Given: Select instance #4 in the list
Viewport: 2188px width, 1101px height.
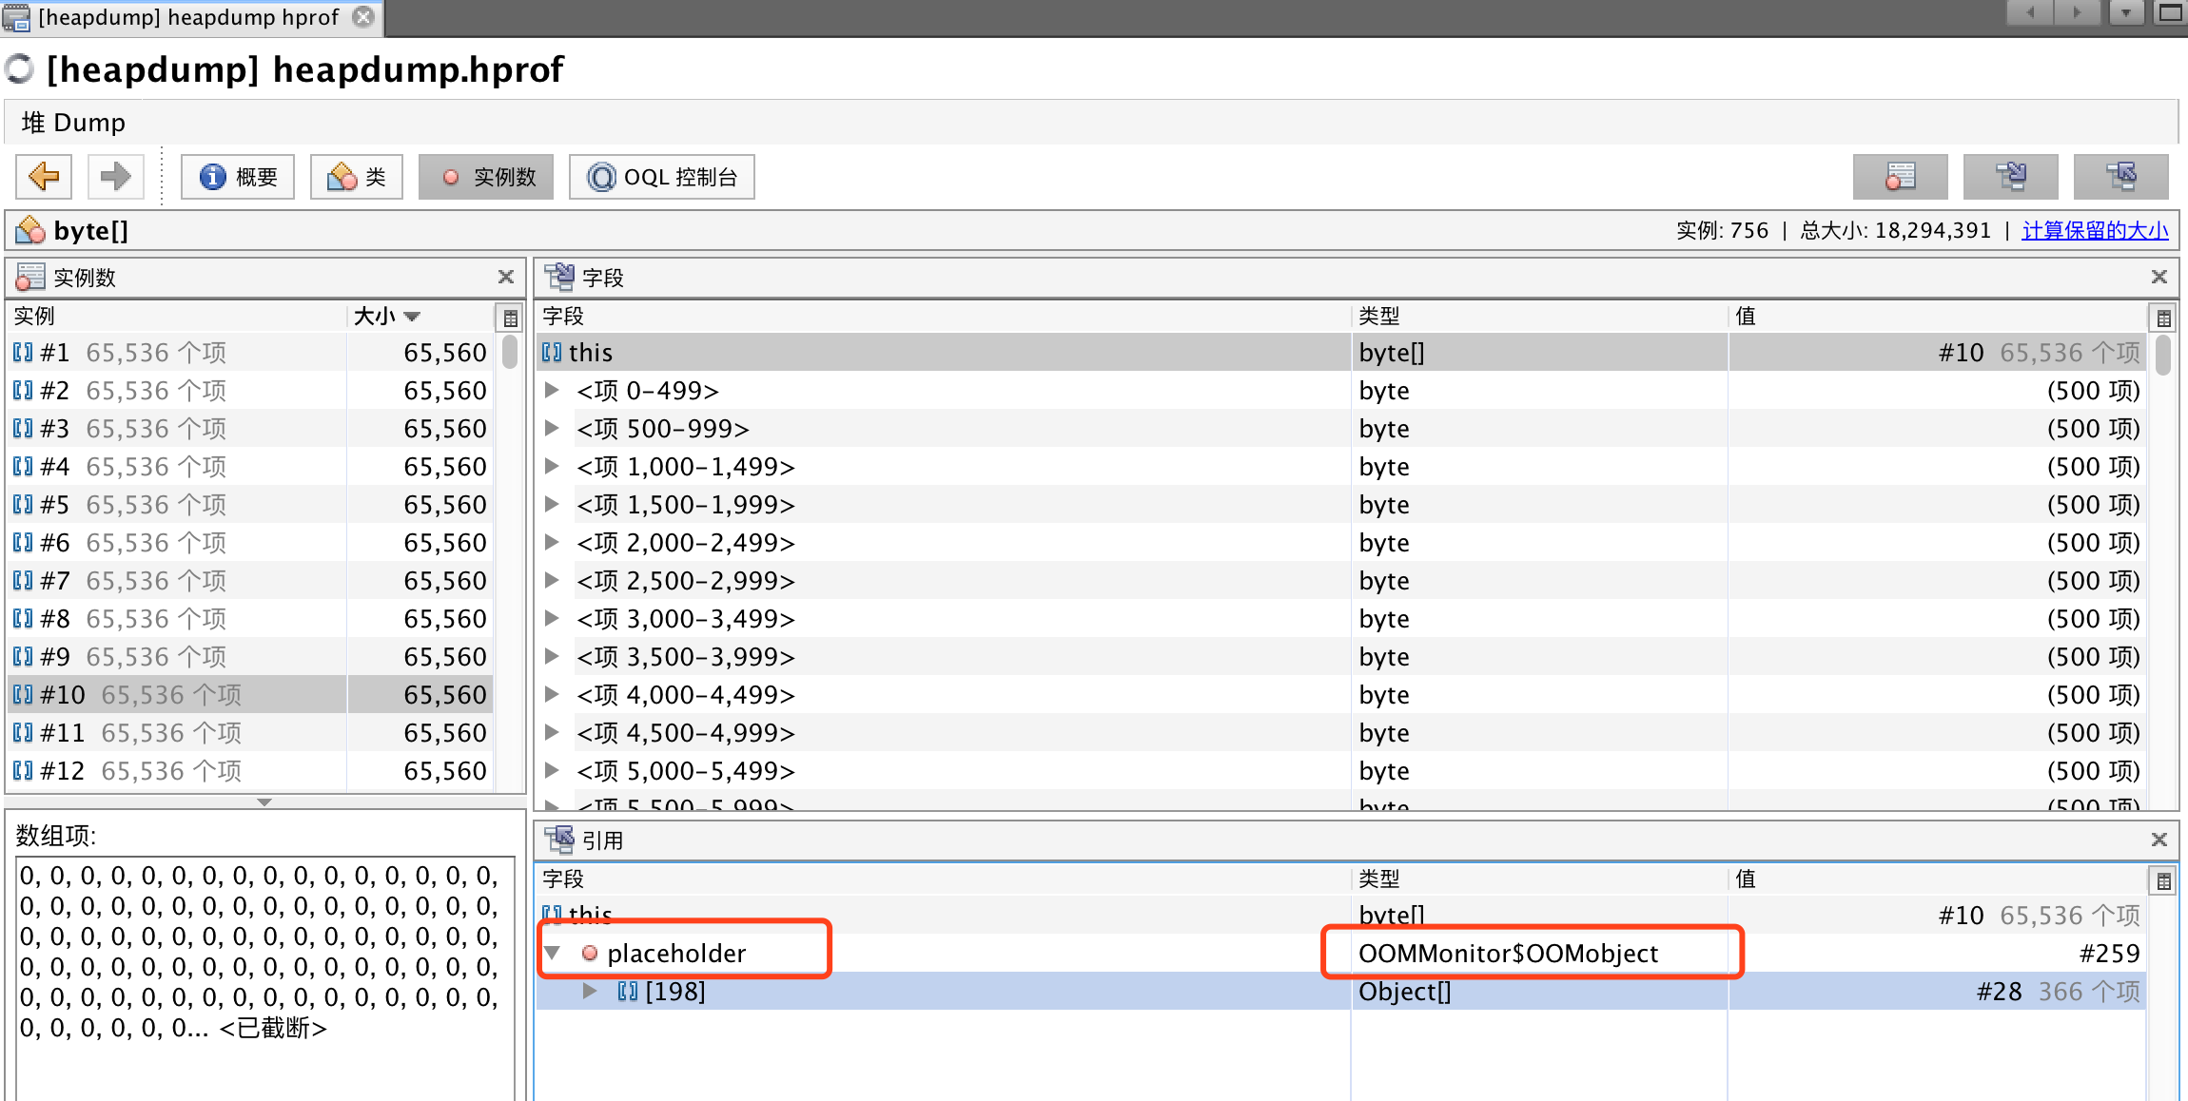Looking at the screenshot, I should click(x=251, y=467).
